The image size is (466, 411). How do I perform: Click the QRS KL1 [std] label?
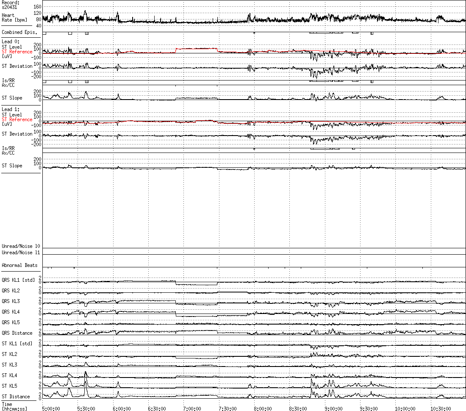18,280
